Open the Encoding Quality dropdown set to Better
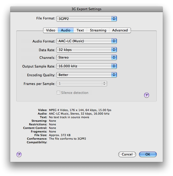Screen dimensions: 173x176 point(86,75)
